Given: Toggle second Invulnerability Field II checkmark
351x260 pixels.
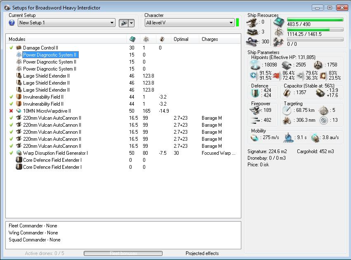Looking at the screenshot, I should click(11, 104).
